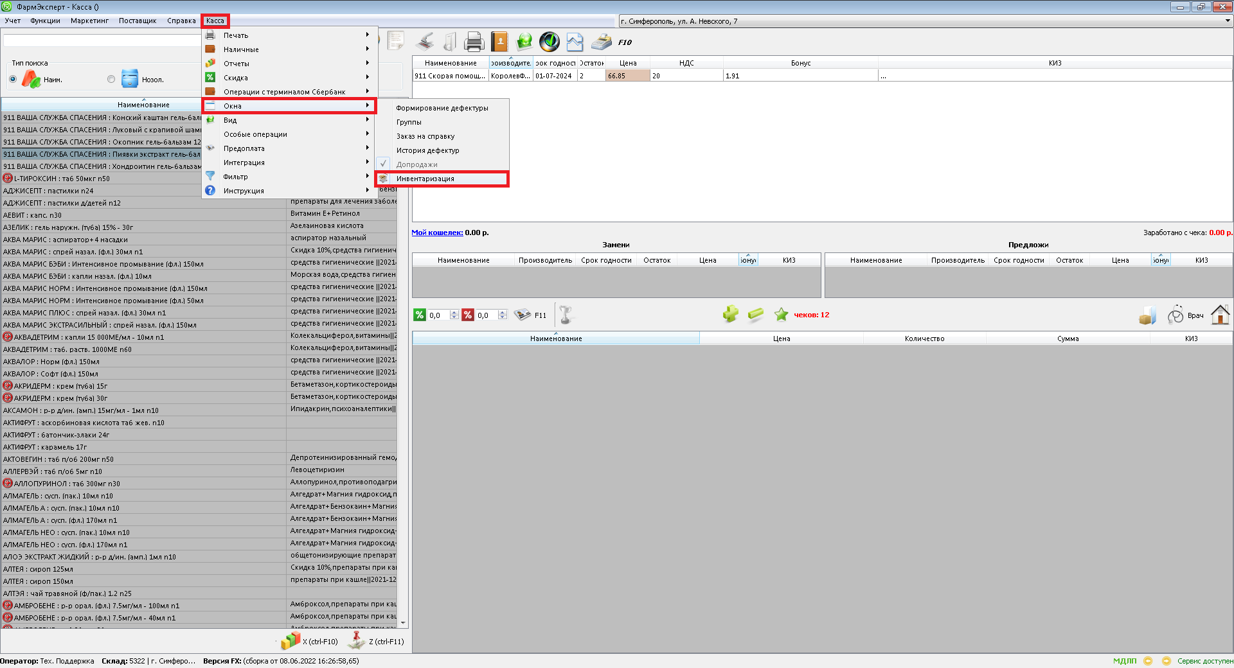Expand the Отчеты submenu
The height and width of the screenshot is (668, 1234).
tap(289, 64)
